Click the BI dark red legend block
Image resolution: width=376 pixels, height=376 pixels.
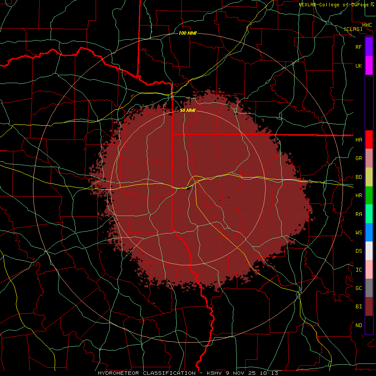(369, 307)
